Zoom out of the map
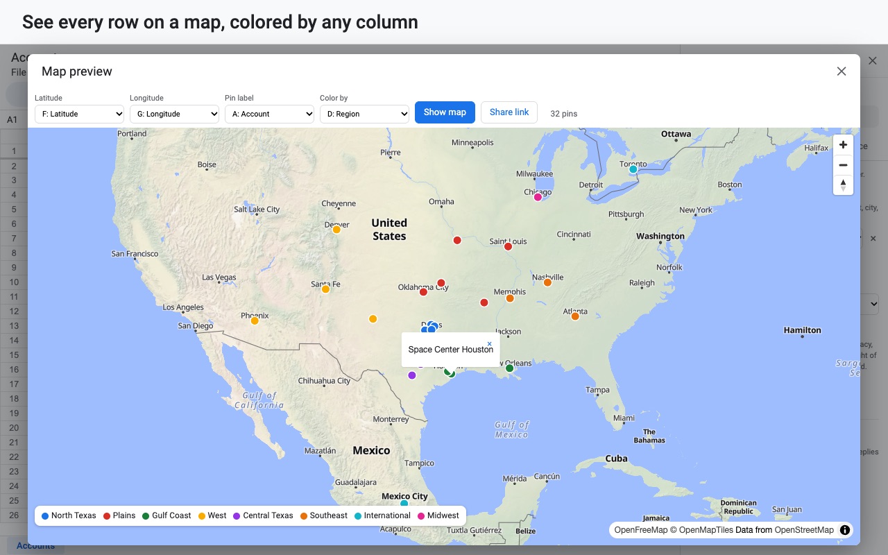 click(843, 165)
